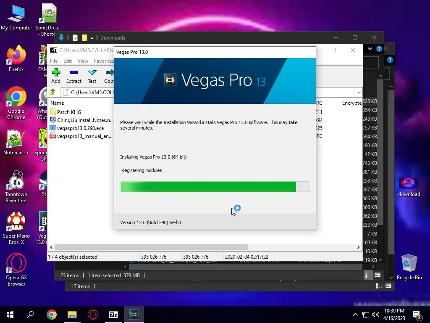Open the Windows Start menu
430x323 pixels.
[10, 315]
